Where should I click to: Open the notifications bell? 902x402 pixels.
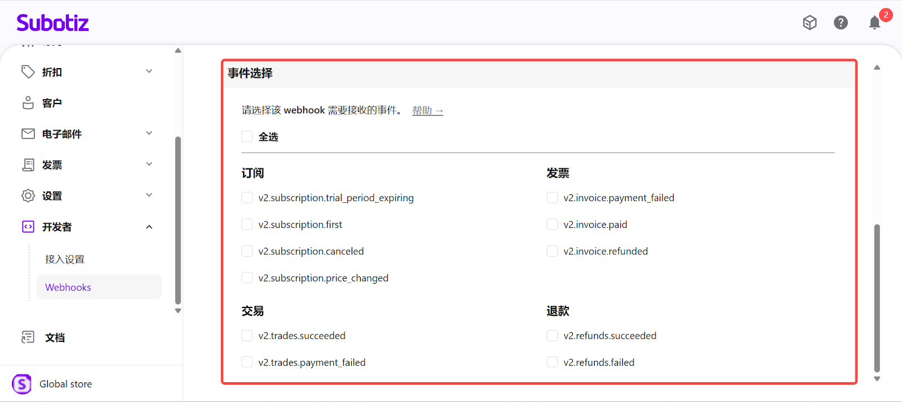(x=874, y=23)
